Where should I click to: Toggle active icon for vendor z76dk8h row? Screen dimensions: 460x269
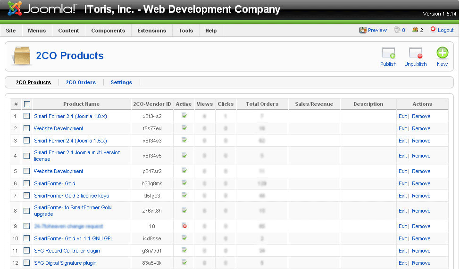pyautogui.click(x=184, y=210)
